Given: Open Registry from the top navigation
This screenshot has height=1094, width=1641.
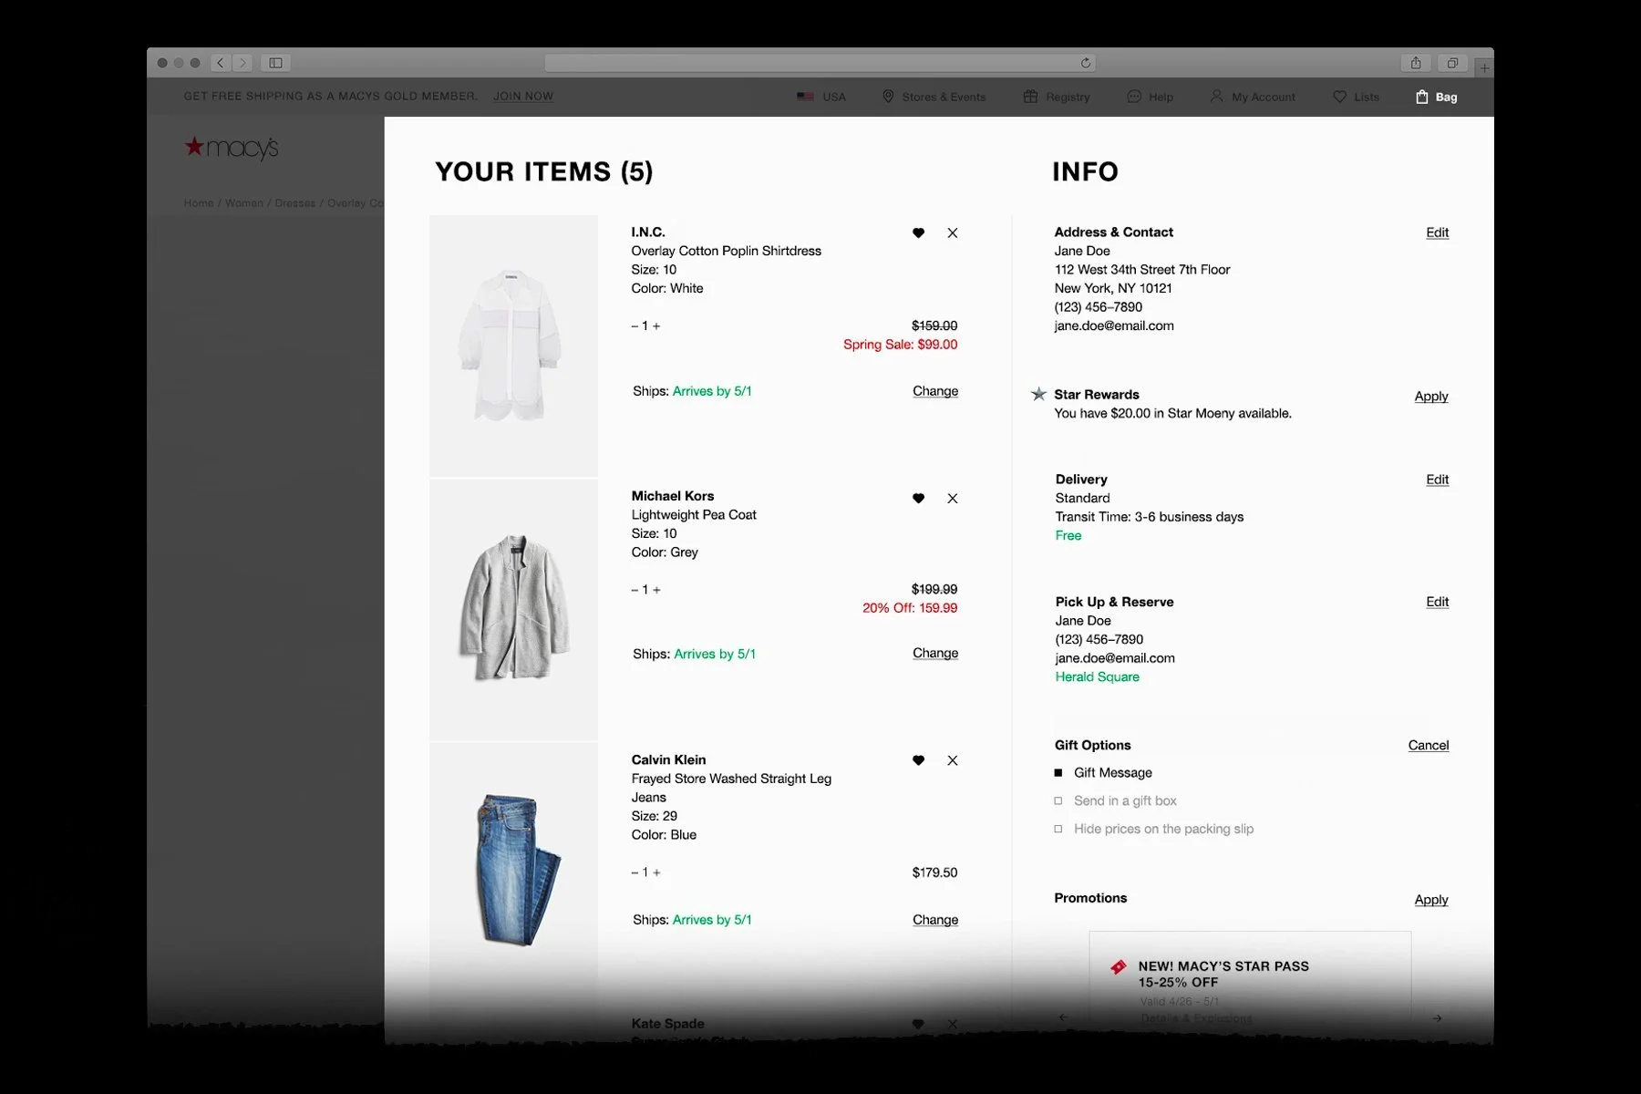Looking at the screenshot, I should [1057, 97].
